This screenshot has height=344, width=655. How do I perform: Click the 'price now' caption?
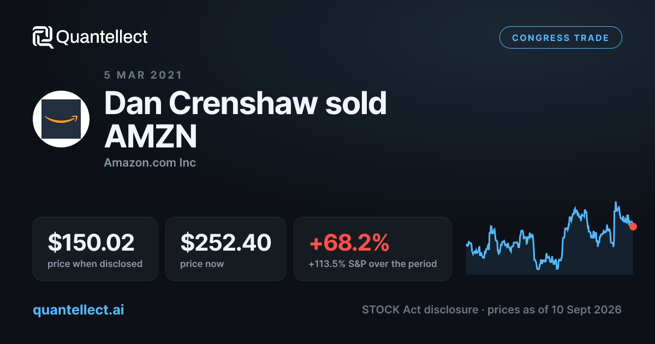pos(202,264)
